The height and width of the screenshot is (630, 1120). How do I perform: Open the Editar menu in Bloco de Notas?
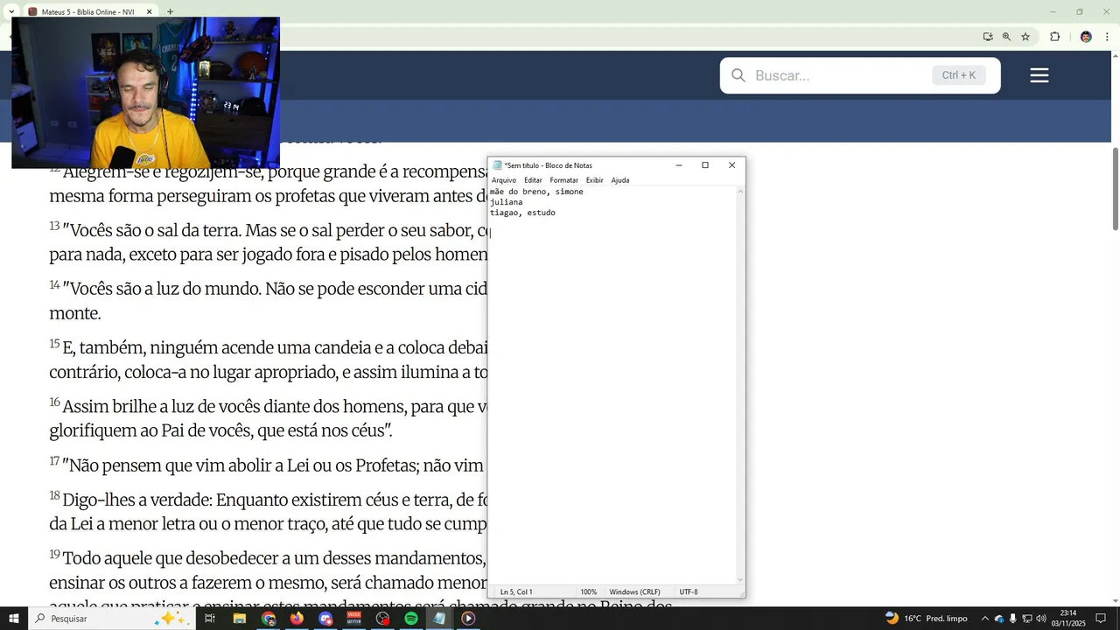[x=533, y=180]
